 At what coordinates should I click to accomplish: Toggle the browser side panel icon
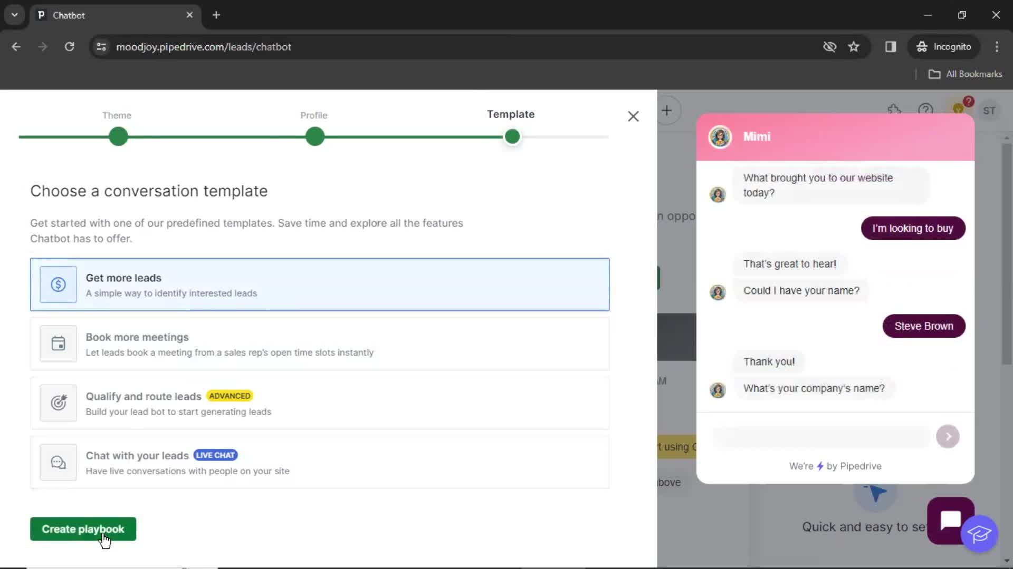click(891, 47)
